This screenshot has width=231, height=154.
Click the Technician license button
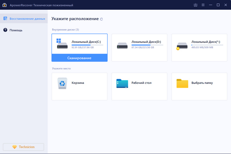[x=23, y=147]
